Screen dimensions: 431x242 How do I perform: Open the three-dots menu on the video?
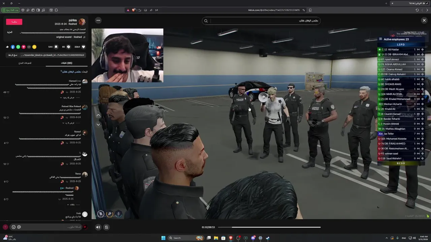tap(98, 21)
